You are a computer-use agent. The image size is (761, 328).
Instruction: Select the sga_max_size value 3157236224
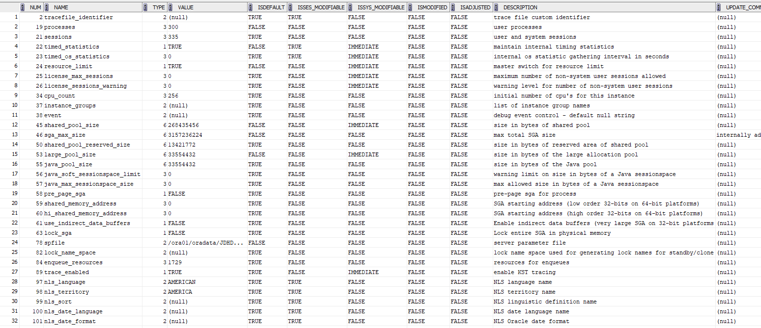185,135
